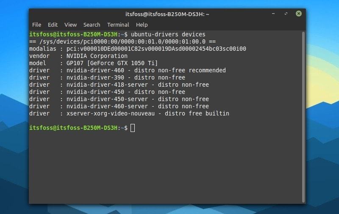Open the Terminal menu

coord(118,25)
